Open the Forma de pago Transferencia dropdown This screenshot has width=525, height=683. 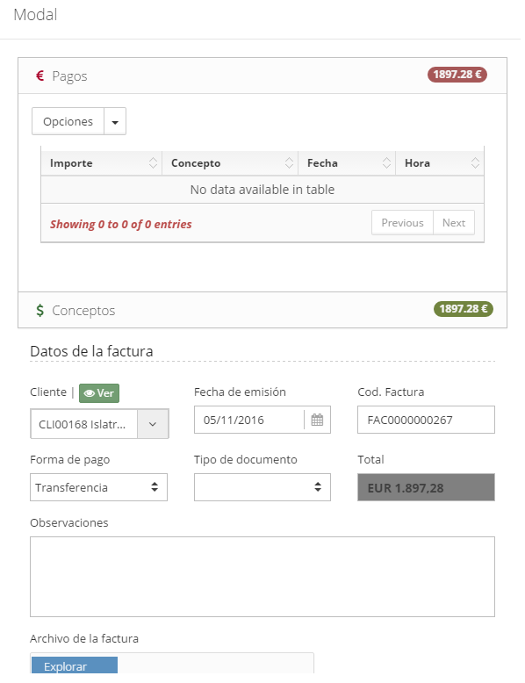pyautogui.click(x=98, y=487)
